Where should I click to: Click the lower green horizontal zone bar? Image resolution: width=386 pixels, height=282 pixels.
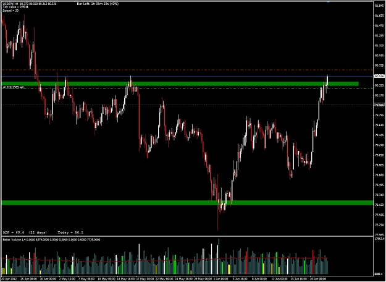pyautogui.click(x=187, y=203)
